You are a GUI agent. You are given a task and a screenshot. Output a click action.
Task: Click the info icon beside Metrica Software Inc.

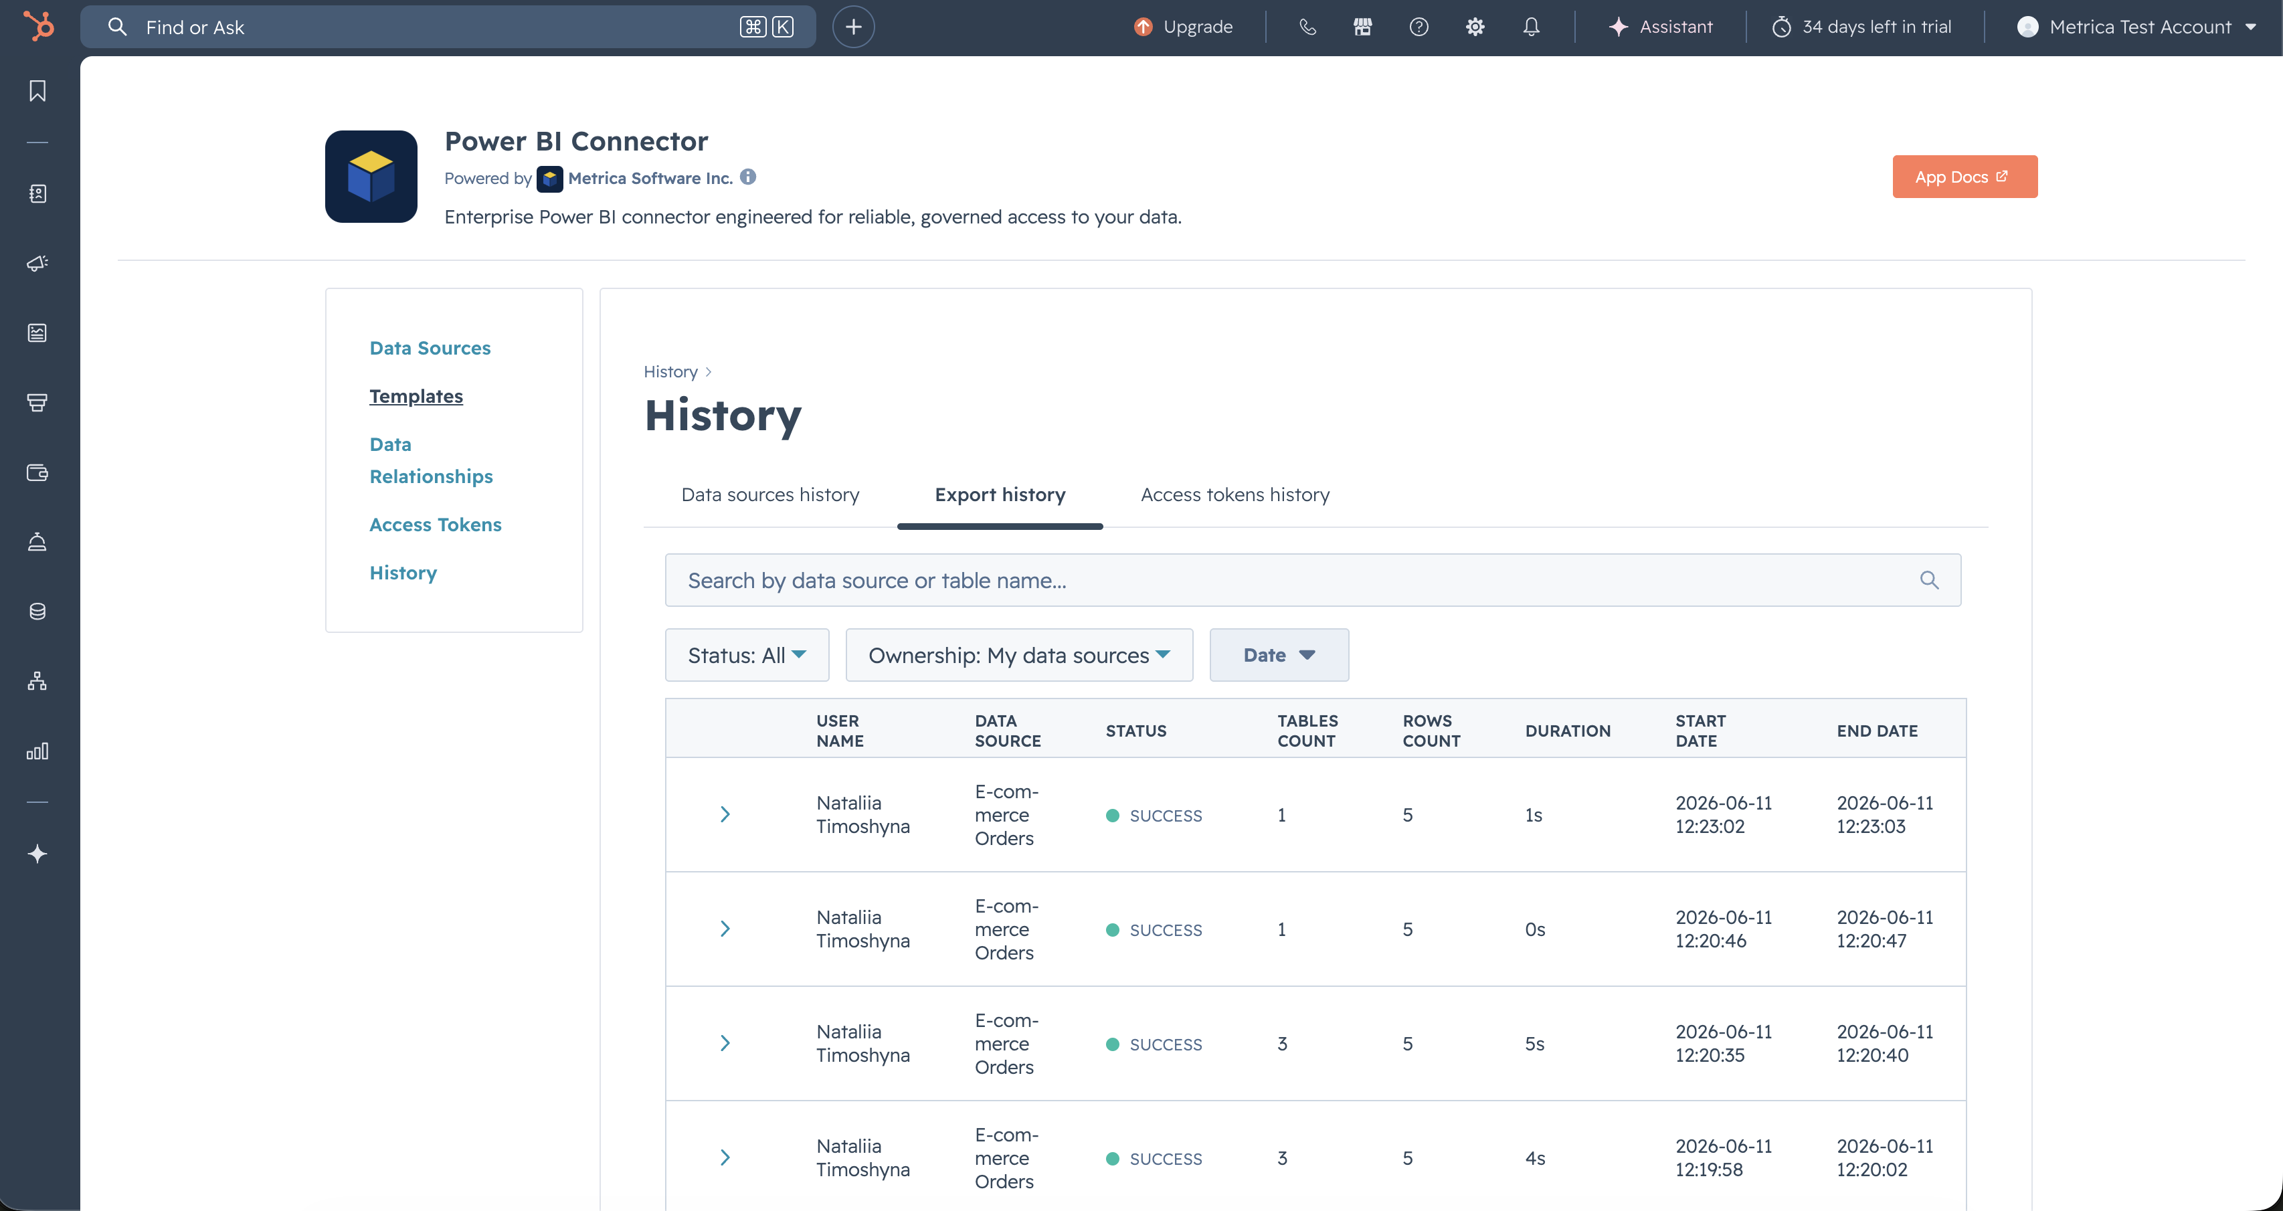(748, 177)
